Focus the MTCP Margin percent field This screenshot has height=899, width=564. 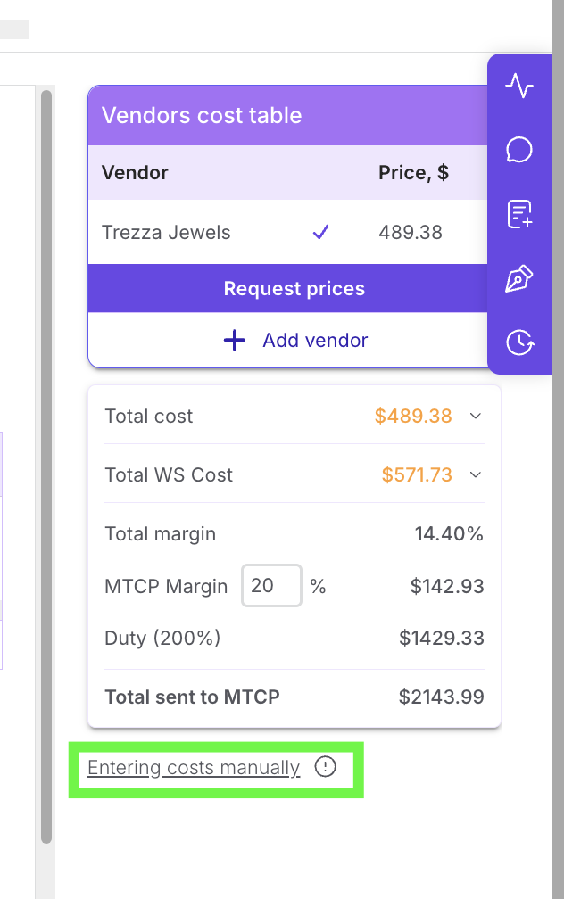pos(271,586)
